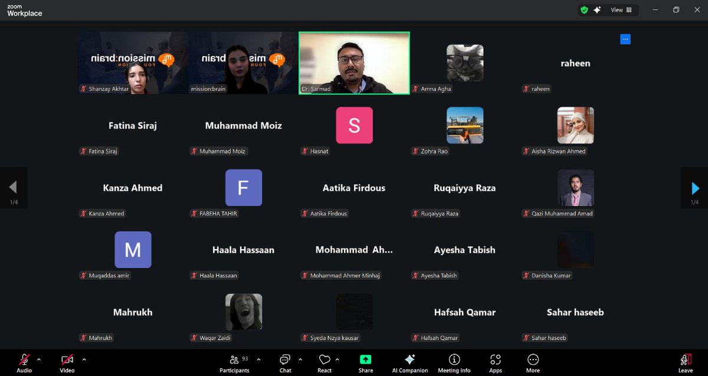Click the muted mic icon beside Amna Agha label

[416, 89]
